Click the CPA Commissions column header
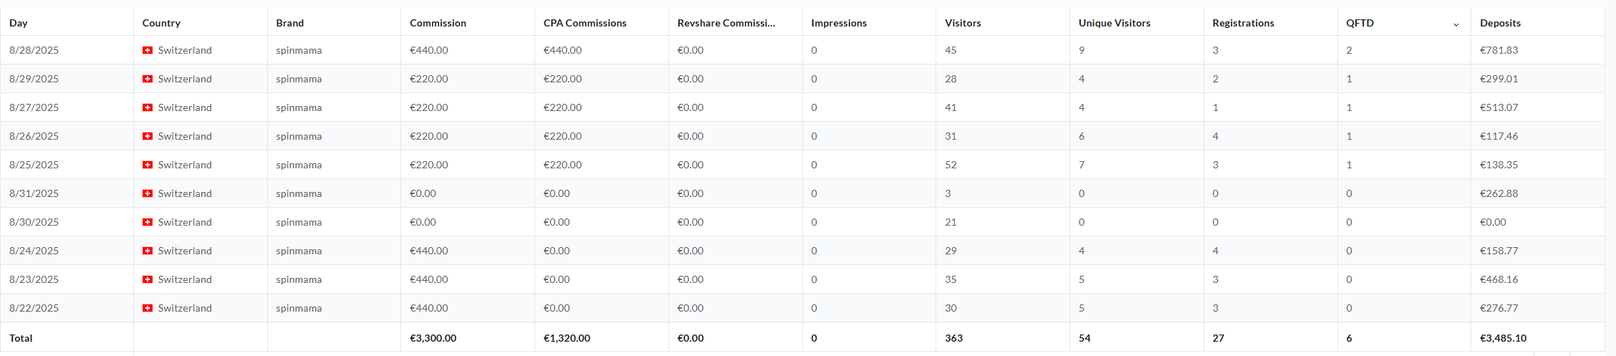Viewport: 1616px width, 356px height. 585,23
